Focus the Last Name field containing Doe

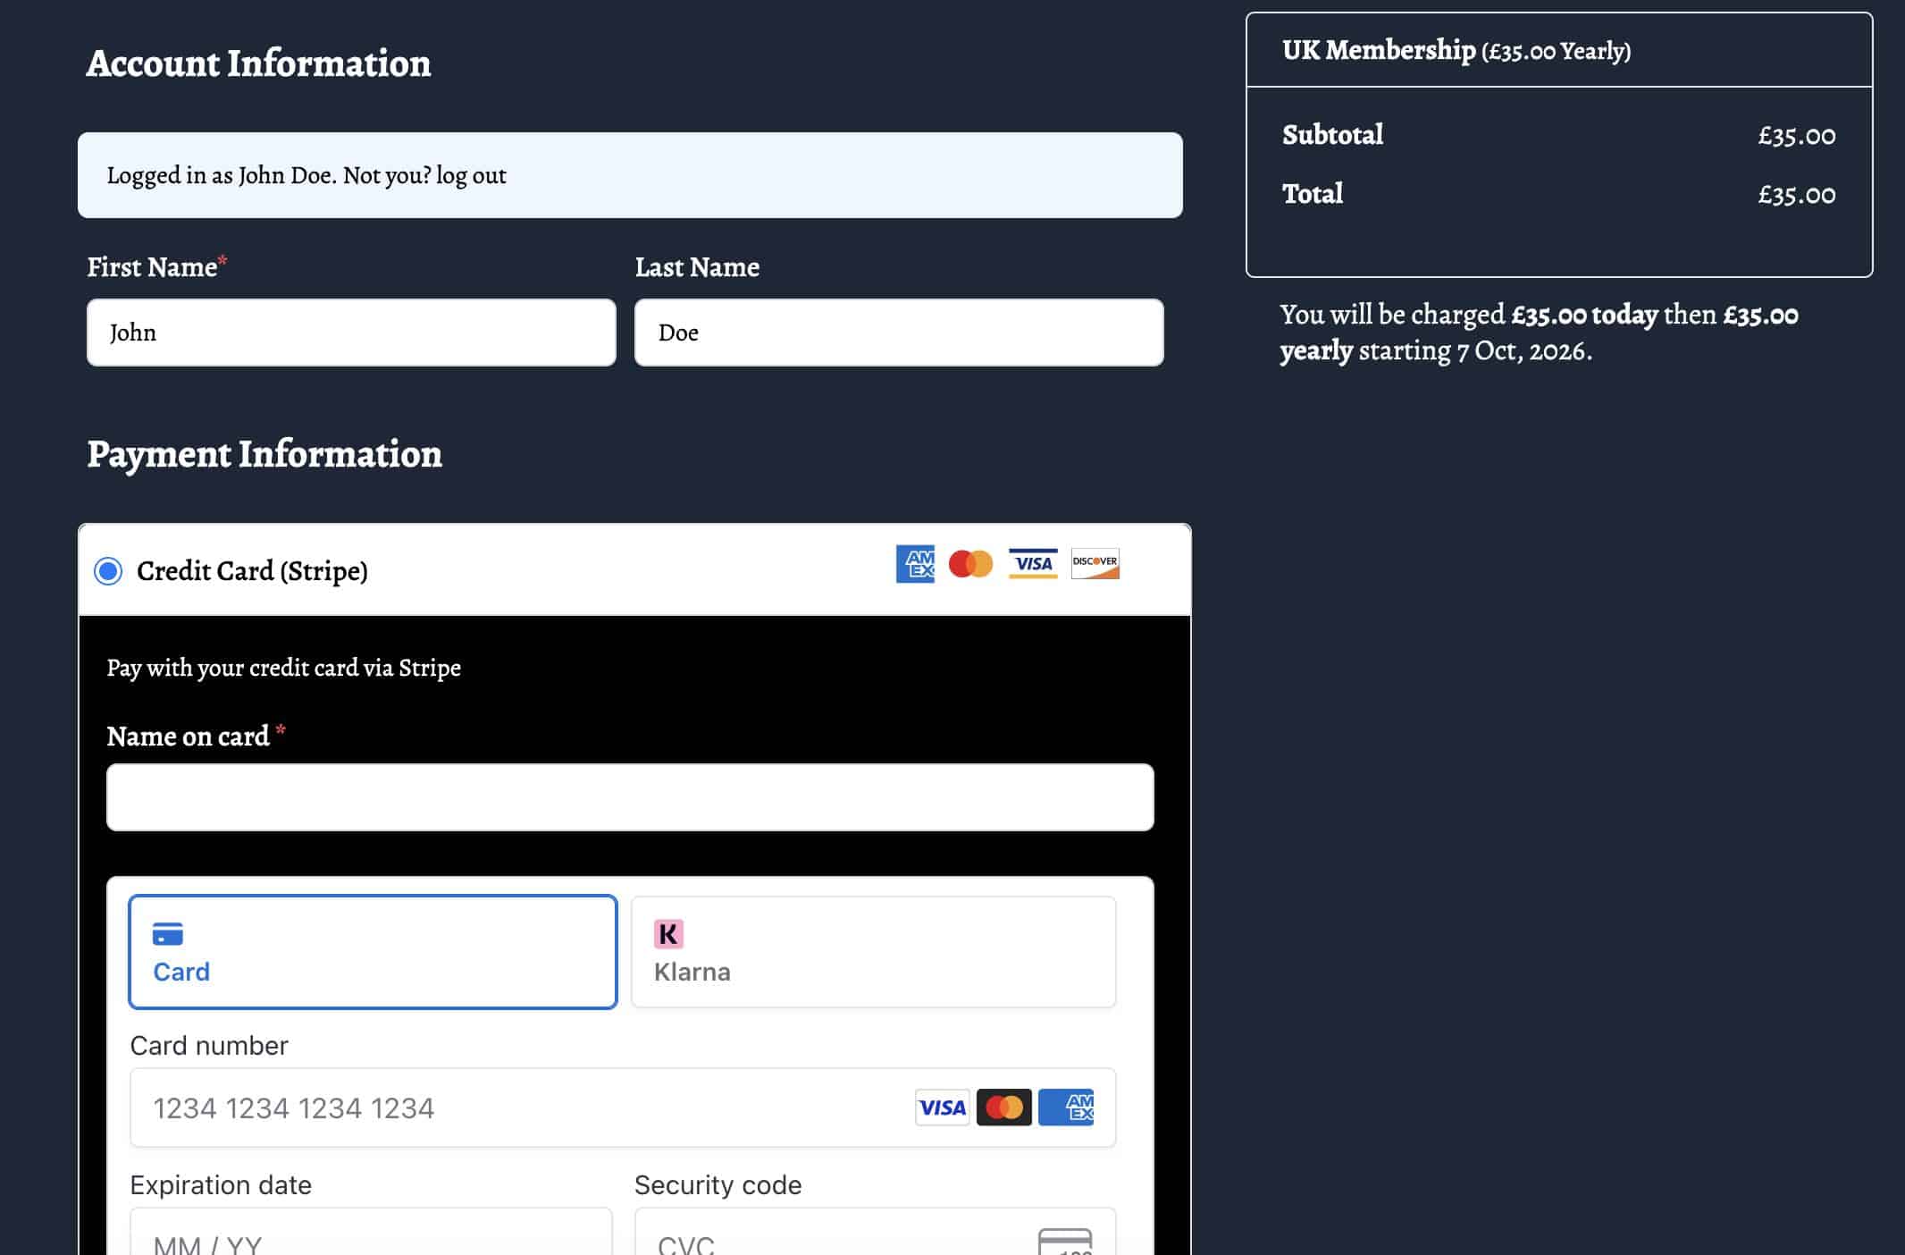tap(899, 333)
